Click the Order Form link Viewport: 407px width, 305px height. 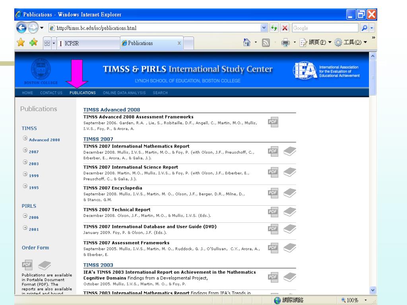click(35, 248)
